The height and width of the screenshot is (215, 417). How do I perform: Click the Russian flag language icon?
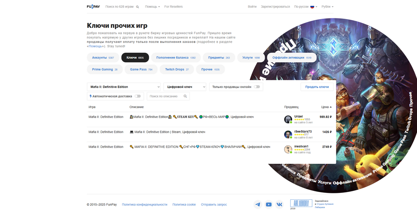tap(312, 6)
